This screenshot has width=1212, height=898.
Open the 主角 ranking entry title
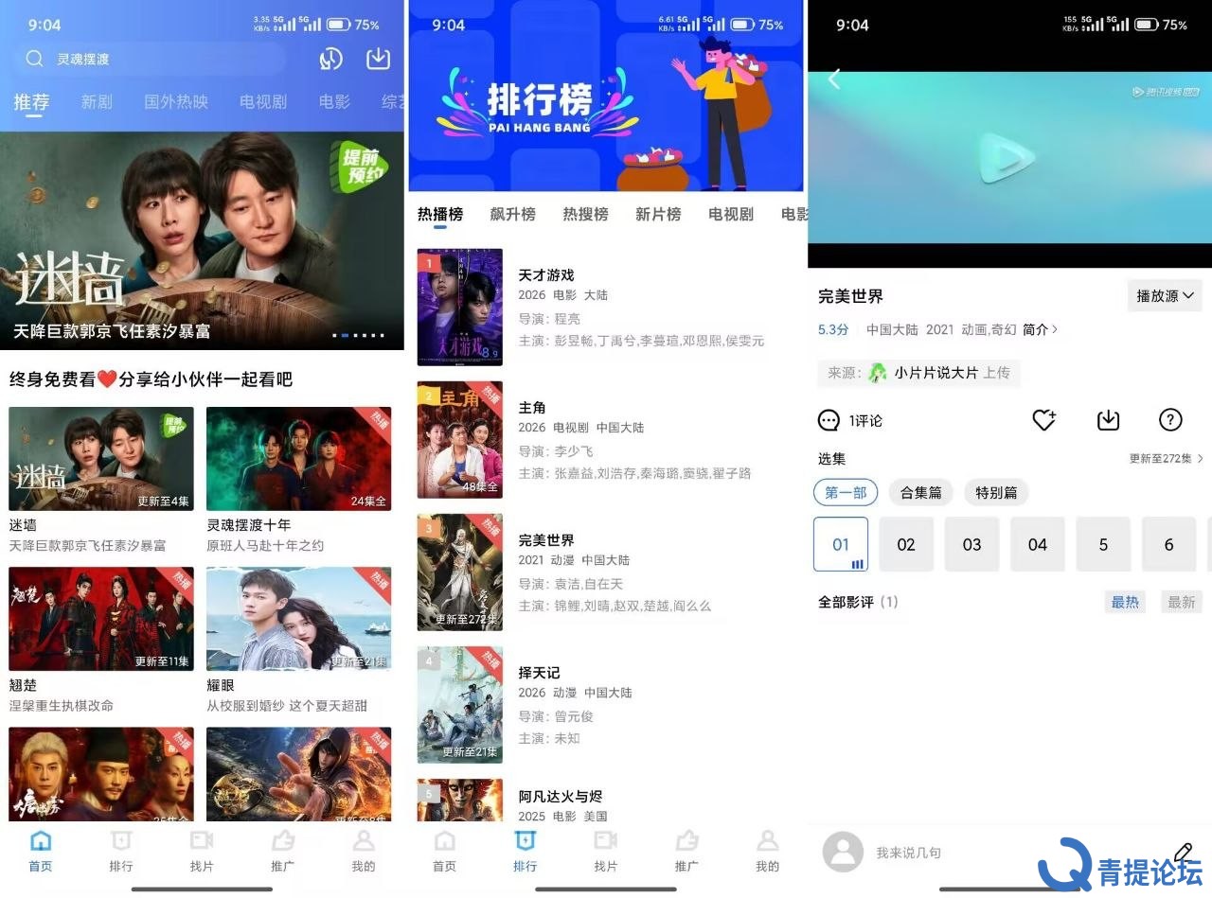[532, 408]
